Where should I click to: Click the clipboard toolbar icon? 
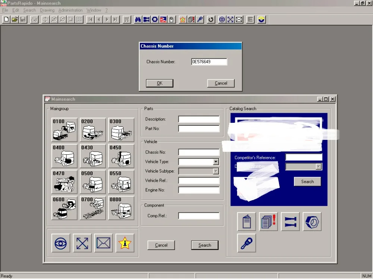[172, 19]
